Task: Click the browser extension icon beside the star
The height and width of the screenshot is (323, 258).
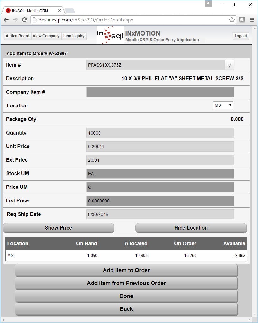Action: point(242,19)
